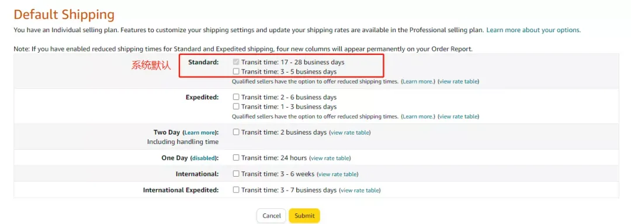Enable Standard 3 - 5 business days transit
Viewport: 631px width, 224px height.
point(236,72)
